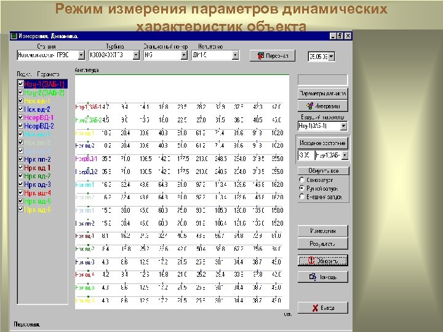Toggle the Нрк вд-6 checkbox
Image resolution: width=443 pixels, height=332 pixels.
(x=21, y=209)
